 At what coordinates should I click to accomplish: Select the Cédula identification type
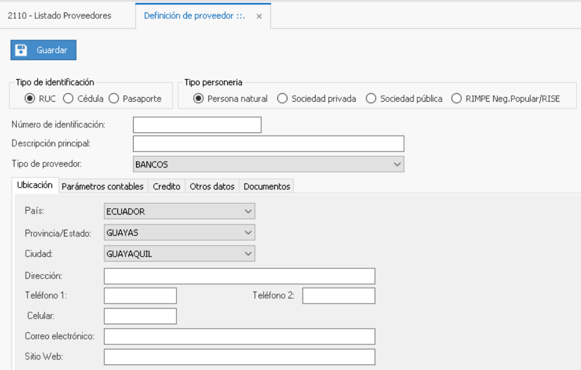[x=68, y=98]
